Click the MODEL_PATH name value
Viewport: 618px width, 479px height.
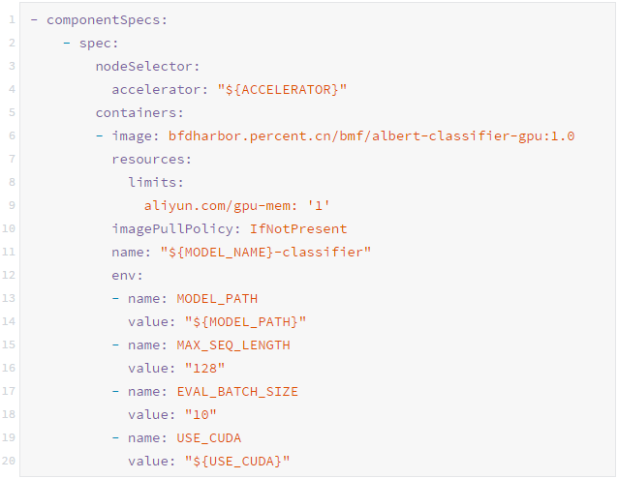coord(217,298)
